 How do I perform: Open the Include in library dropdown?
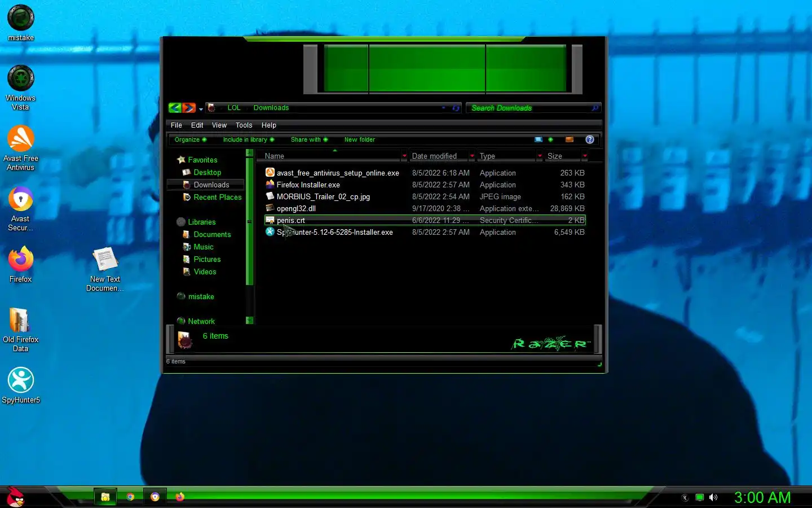pyautogui.click(x=249, y=139)
